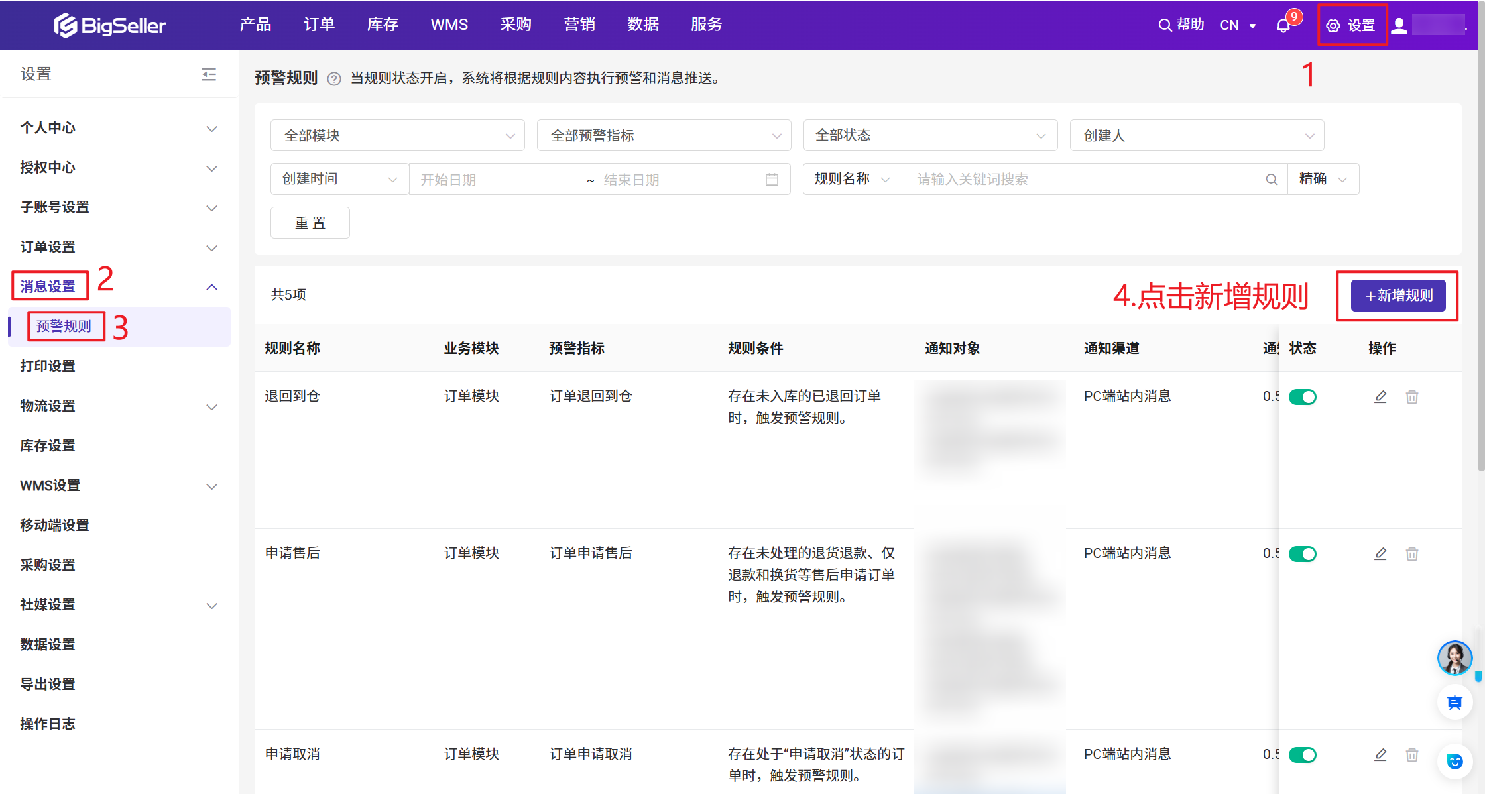
Task: Open the 订单 top menu
Action: pyautogui.click(x=319, y=25)
